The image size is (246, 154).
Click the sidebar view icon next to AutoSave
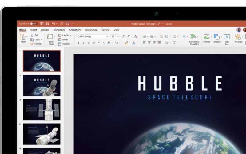tap(42, 24)
